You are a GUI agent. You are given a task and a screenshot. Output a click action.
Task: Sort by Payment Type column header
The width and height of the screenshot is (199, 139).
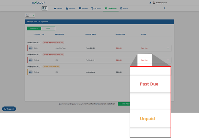pyautogui.click(x=39, y=34)
